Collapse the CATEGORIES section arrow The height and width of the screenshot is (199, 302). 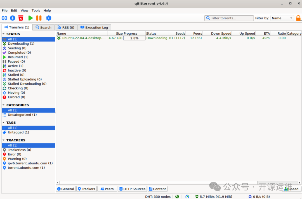pos(3,105)
